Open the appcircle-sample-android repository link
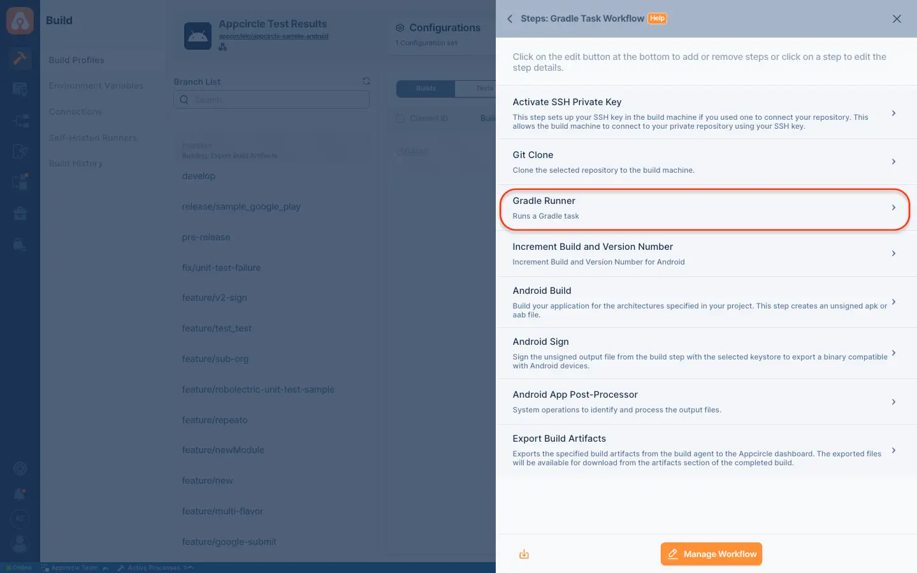Image resolution: width=917 pixels, height=573 pixels. [273, 36]
